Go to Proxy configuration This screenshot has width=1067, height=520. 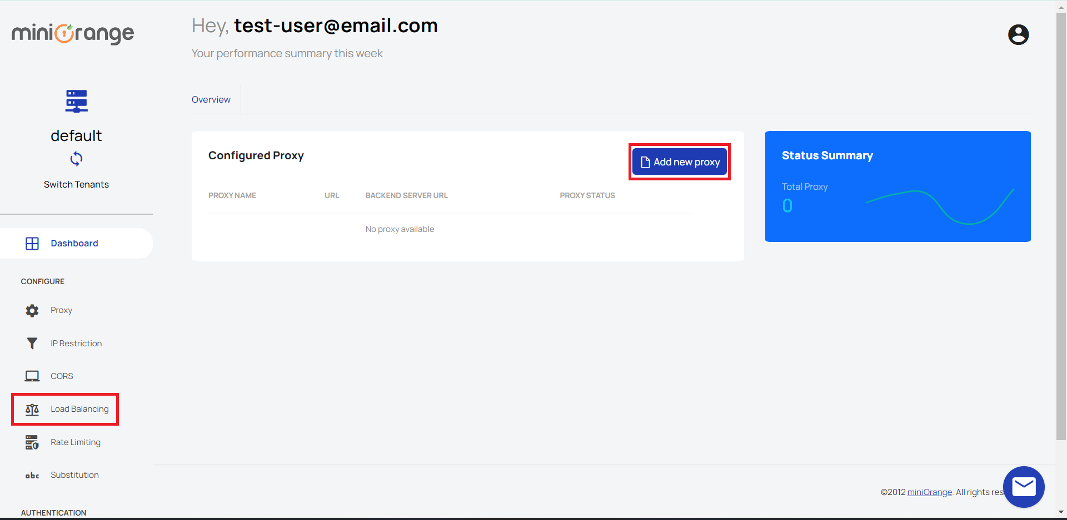[61, 310]
